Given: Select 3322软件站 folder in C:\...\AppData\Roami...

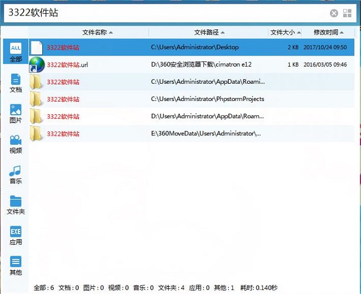Looking at the screenshot, I should click(192, 82).
